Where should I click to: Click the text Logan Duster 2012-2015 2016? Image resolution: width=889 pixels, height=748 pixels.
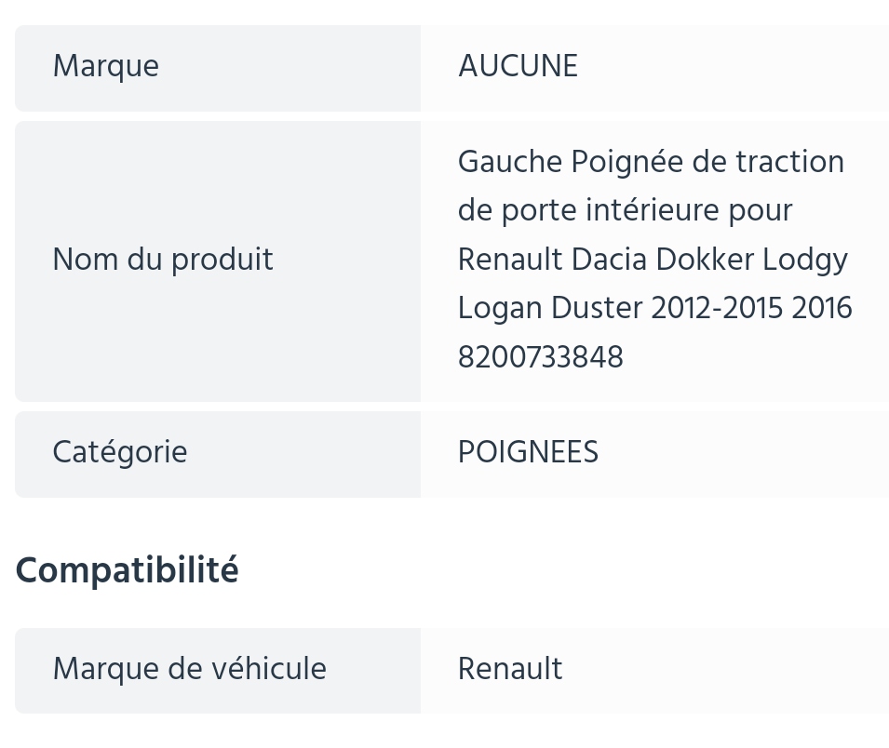(x=654, y=309)
